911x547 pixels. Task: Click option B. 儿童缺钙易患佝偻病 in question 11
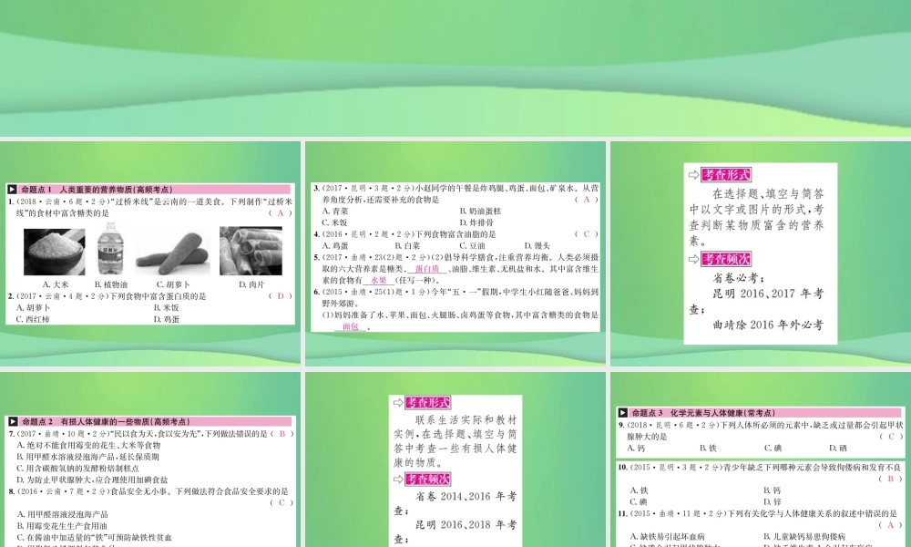(x=804, y=537)
